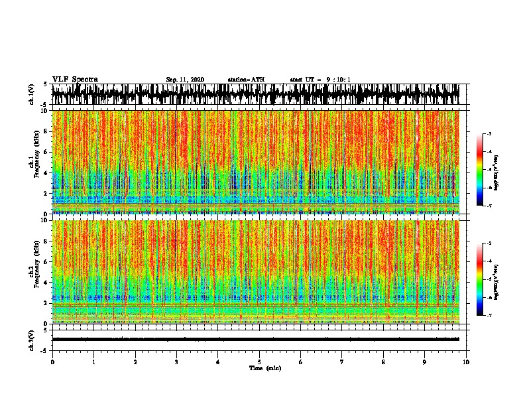Screen dimensions: 525x406
Task: Click the '-3' value on upper color scale
Action: coord(489,133)
